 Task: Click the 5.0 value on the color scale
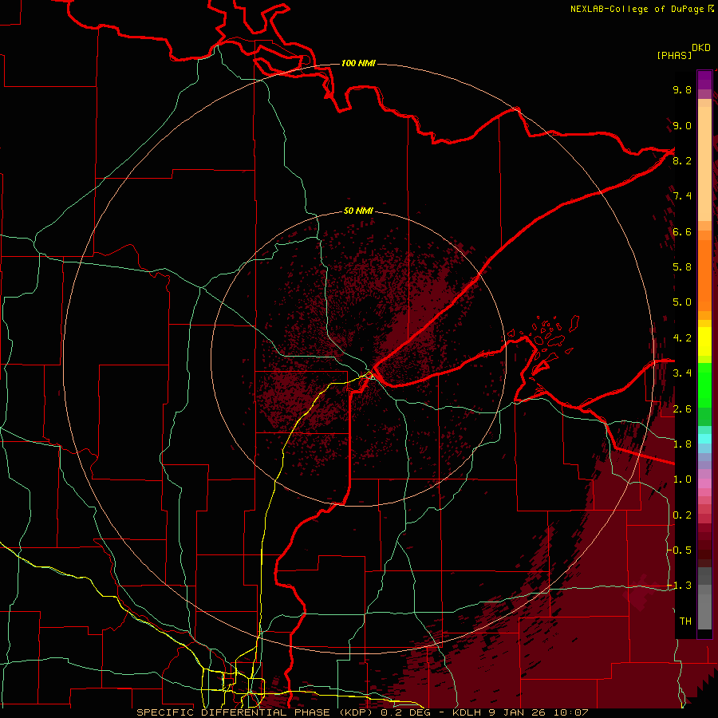pos(682,302)
